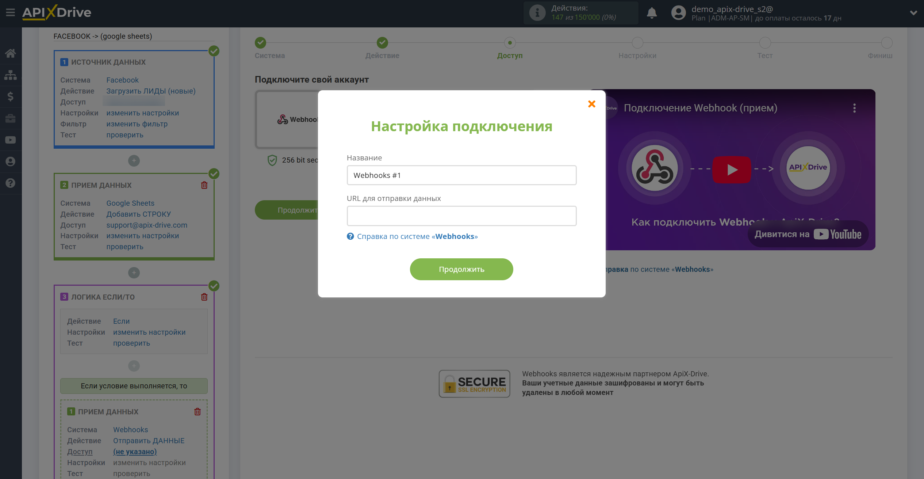Screen dimensions: 924x479
Task: Open the Facebook system link
Action: [x=122, y=80]
